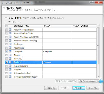This screenshot has height=94, width=104.
Task: Select the USysApplicationLogCategory table name
Action: 26,77
